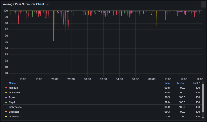This screenshot has height=122, width=207.
Task: Isolate the Caplin series label
Action: pyautogui.click(x=13, y=102)
